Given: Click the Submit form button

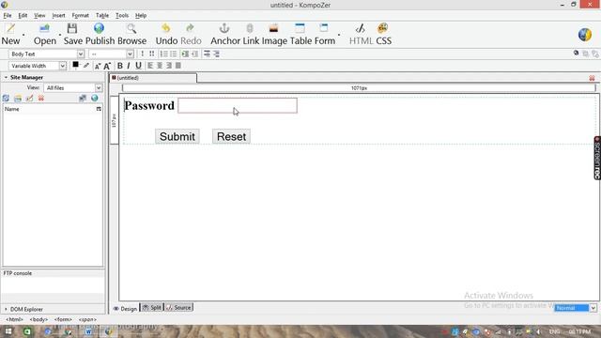Looking at the screenshot, I should click(177, 136).
